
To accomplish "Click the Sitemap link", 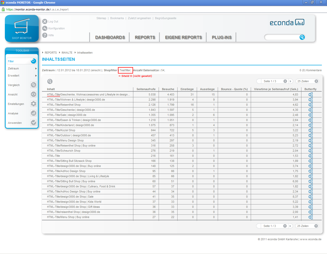I will 101,18.
